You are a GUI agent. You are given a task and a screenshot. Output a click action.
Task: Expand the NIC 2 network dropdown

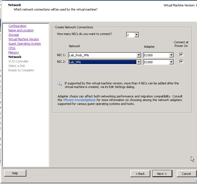139,62
